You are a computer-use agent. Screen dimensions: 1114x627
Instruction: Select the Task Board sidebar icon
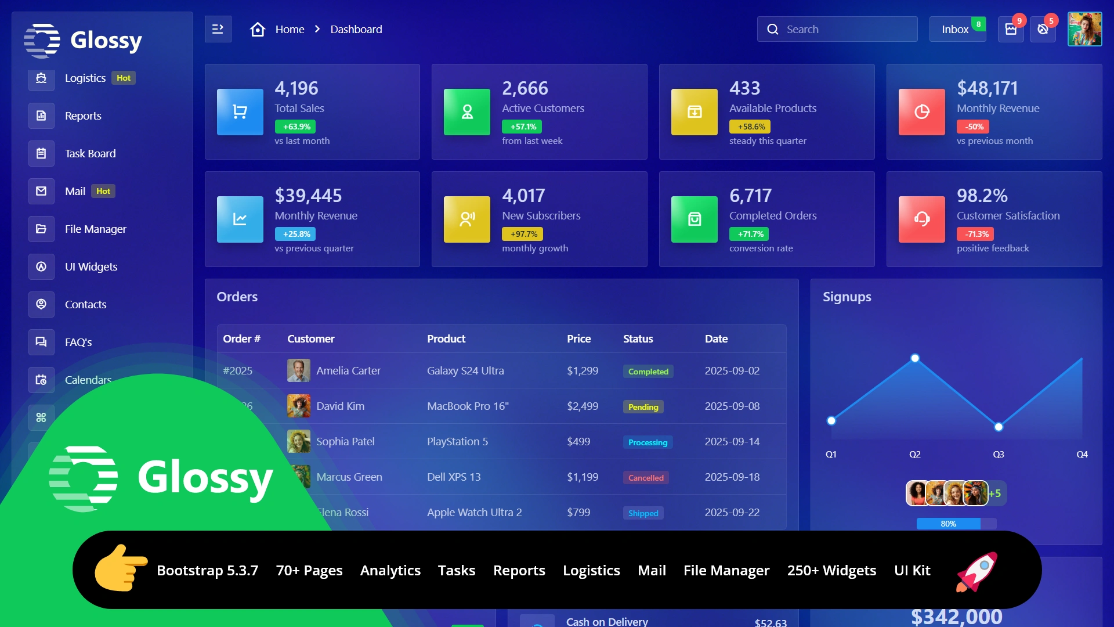tap(41, 153)
